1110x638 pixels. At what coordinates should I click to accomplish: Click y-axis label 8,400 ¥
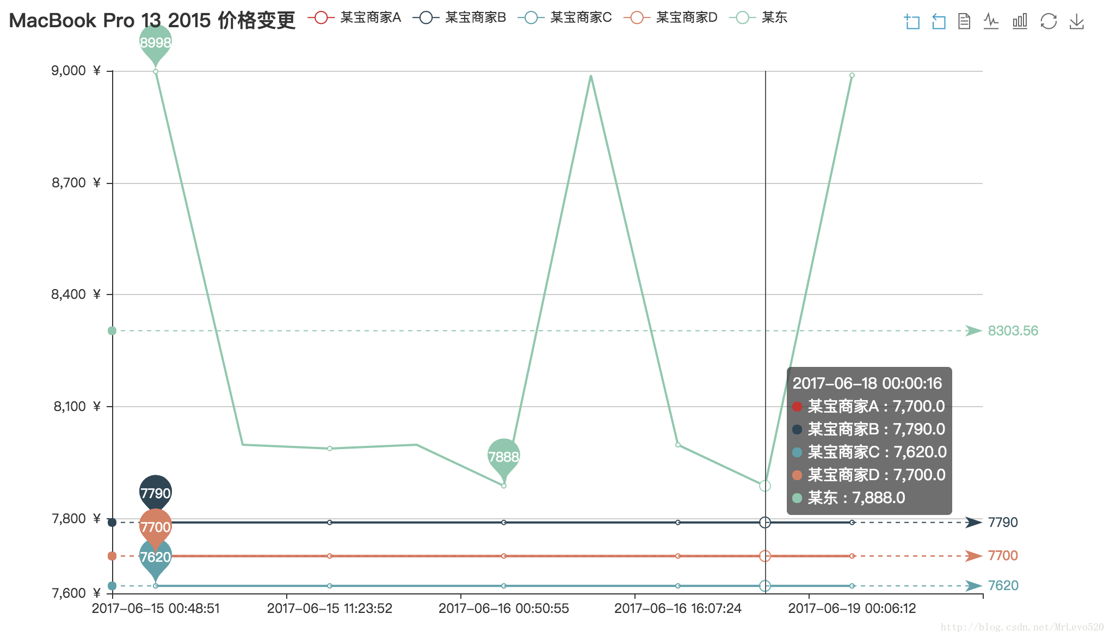click(76, 295)
